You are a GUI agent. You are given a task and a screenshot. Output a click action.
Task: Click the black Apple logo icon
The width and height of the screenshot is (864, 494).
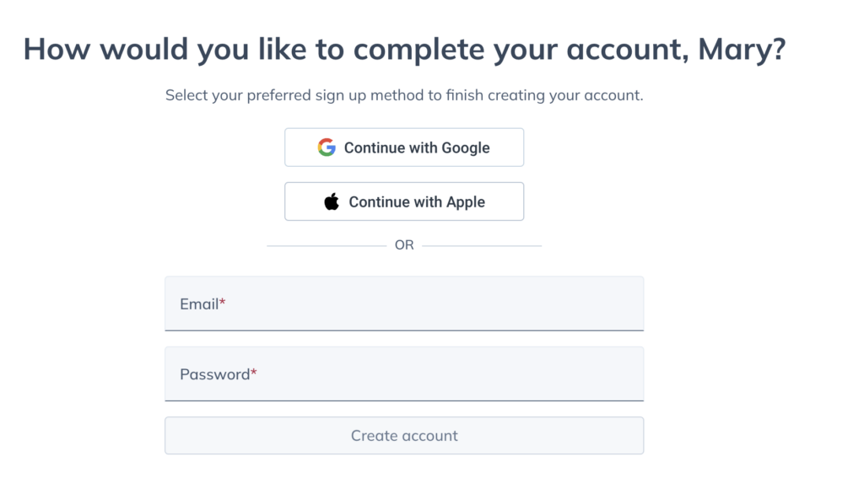332,201
